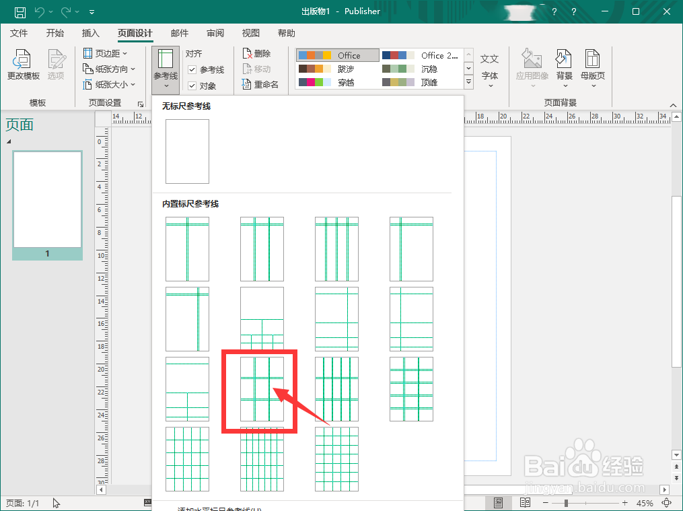
Task: Select the Office color scheme
Action: (338, 55)
